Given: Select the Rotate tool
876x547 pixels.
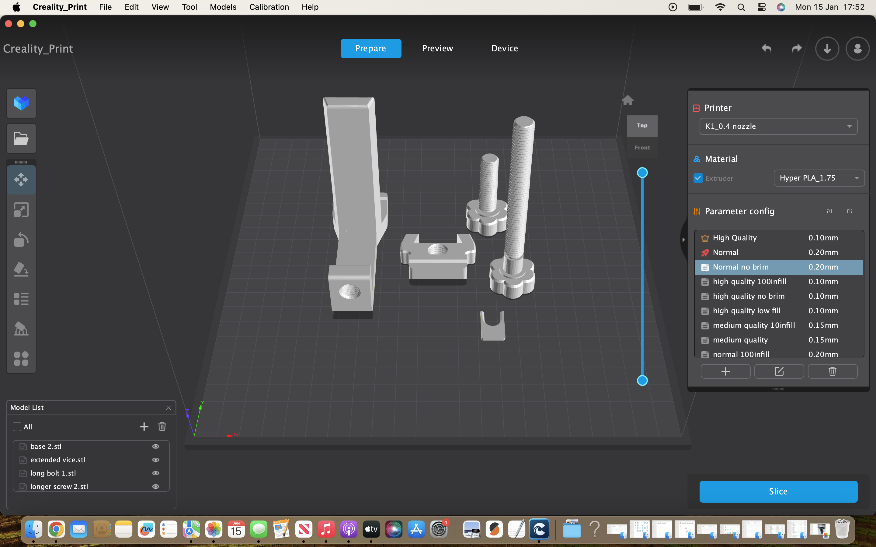Looking at the screenshot, I should [x=21, y=239].
